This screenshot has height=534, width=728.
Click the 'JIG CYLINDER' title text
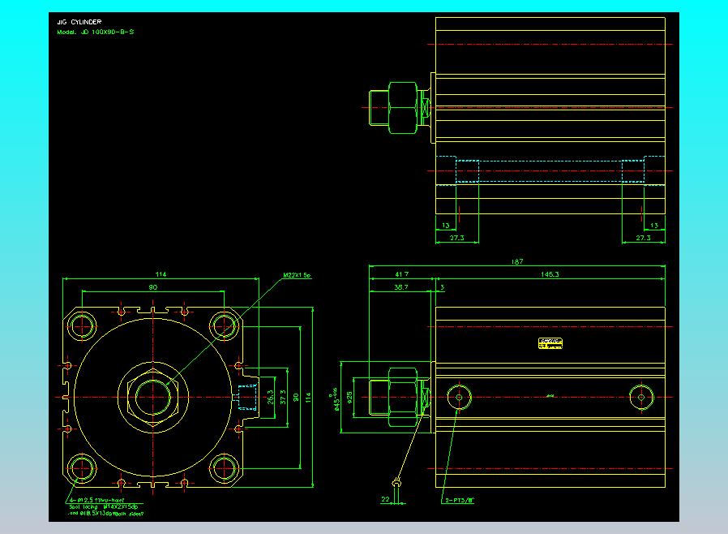point(79,22)
